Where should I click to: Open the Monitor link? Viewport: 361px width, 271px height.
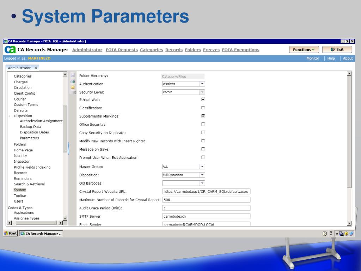pos(313,58)
